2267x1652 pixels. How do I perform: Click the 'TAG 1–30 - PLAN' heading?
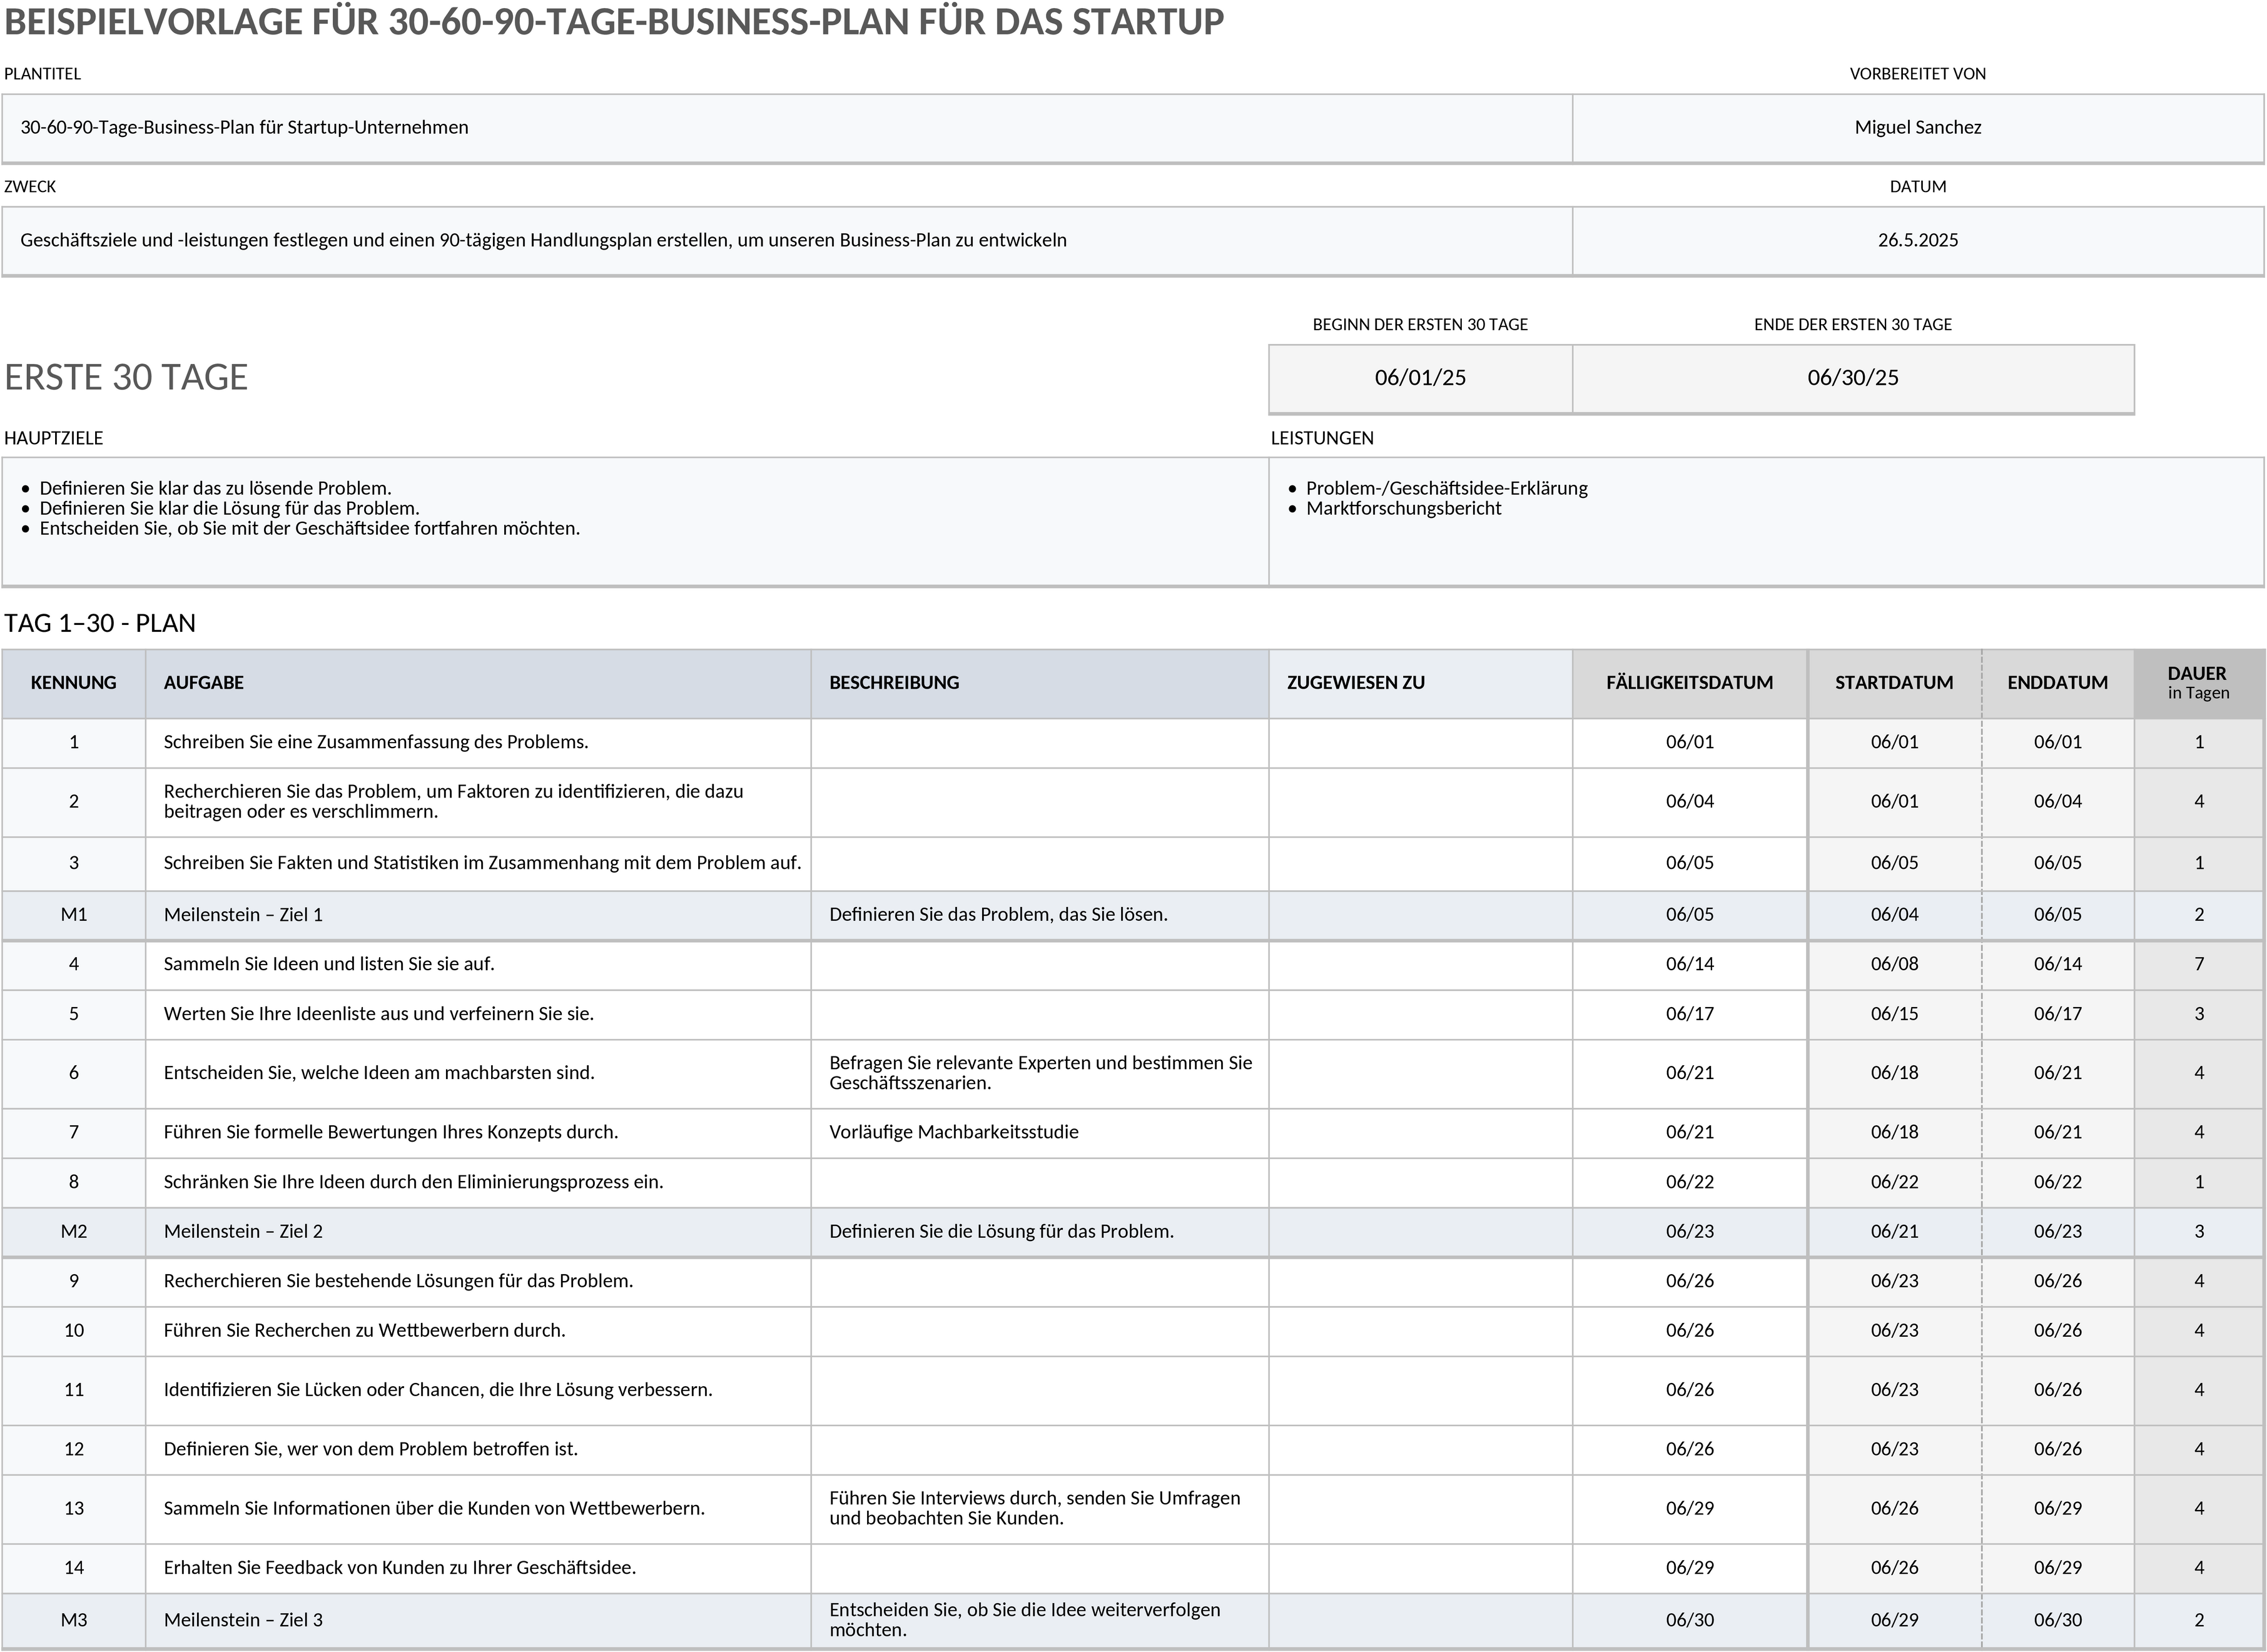tap(100, 624)
